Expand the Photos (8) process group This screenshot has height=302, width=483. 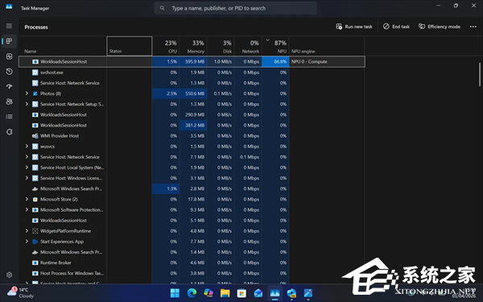27,93
